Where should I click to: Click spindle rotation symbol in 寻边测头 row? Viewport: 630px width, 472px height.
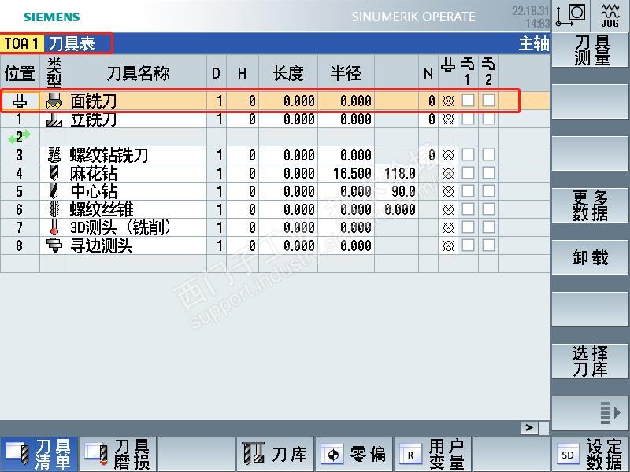point(448,245)
